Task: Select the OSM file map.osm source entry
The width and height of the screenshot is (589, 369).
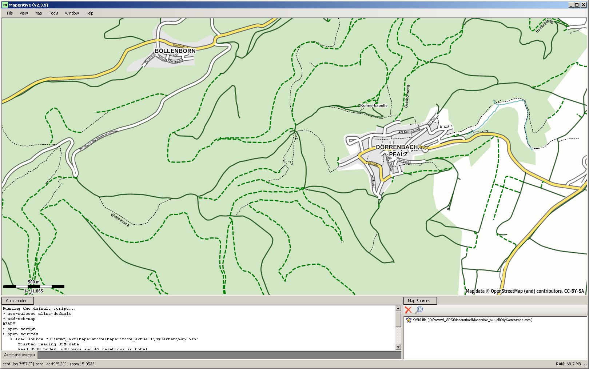Action: click(472, 320)
